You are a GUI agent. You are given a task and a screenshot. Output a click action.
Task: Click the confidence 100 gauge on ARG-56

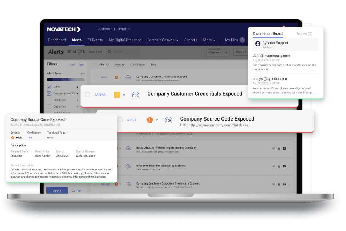[x=135, y=95]
